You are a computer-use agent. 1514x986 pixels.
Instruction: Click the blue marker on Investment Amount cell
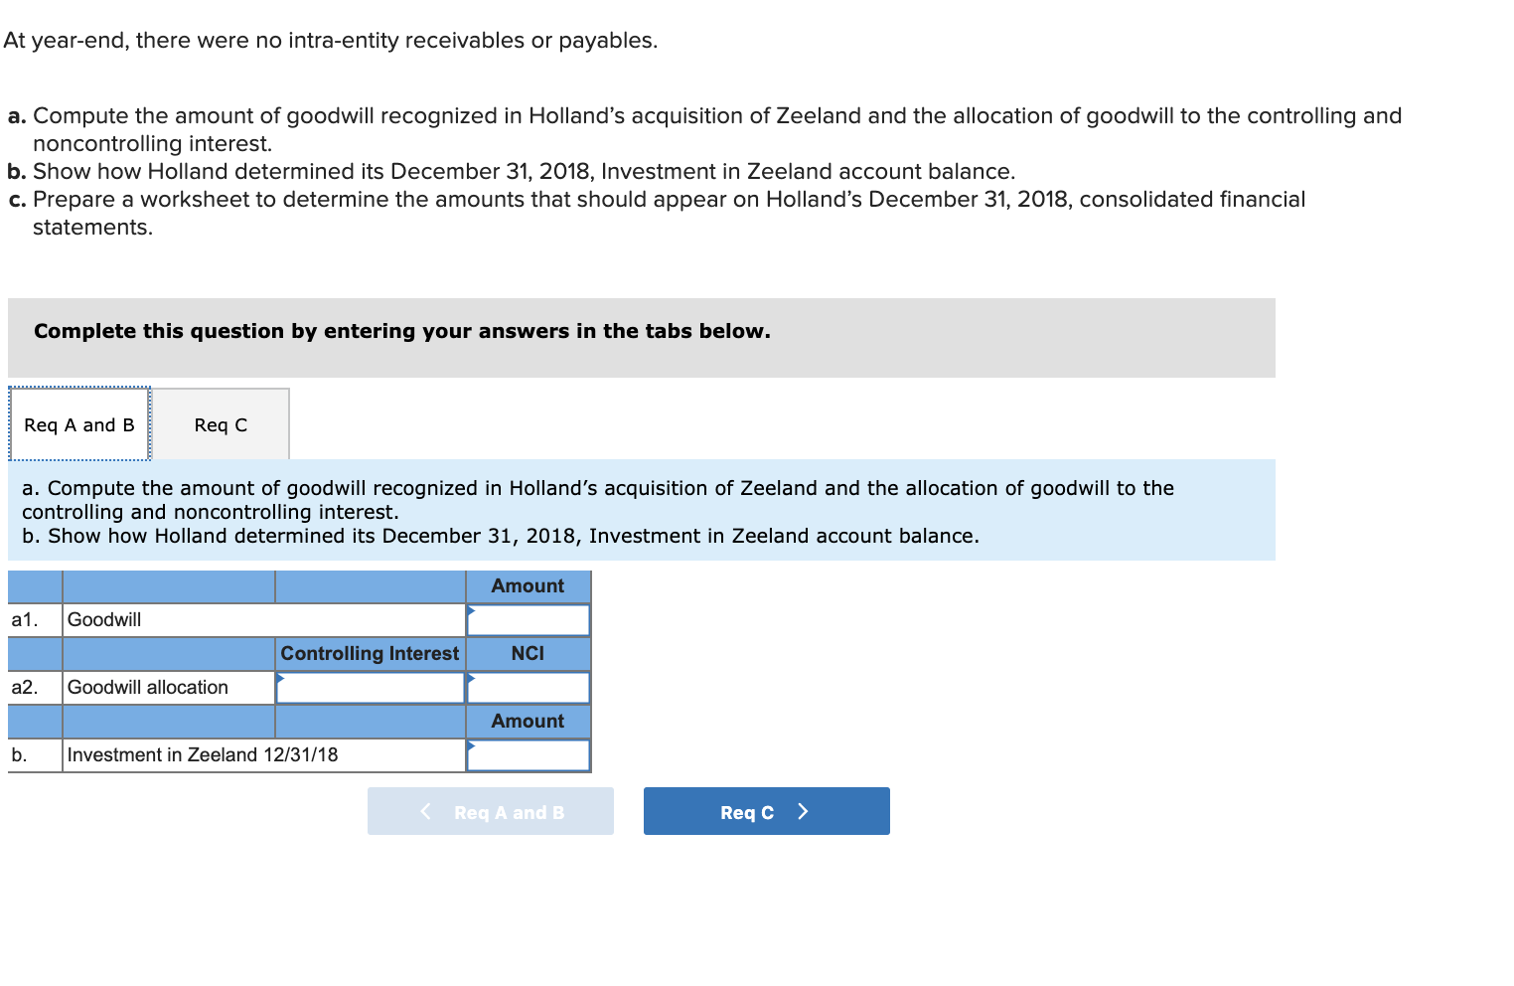(x=471, y=744)
